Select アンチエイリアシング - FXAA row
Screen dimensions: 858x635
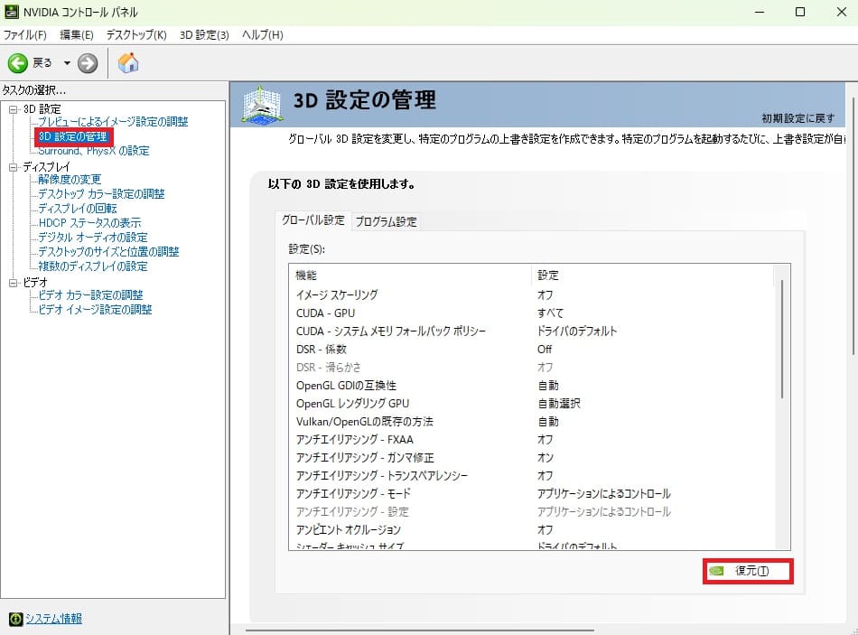532,440
